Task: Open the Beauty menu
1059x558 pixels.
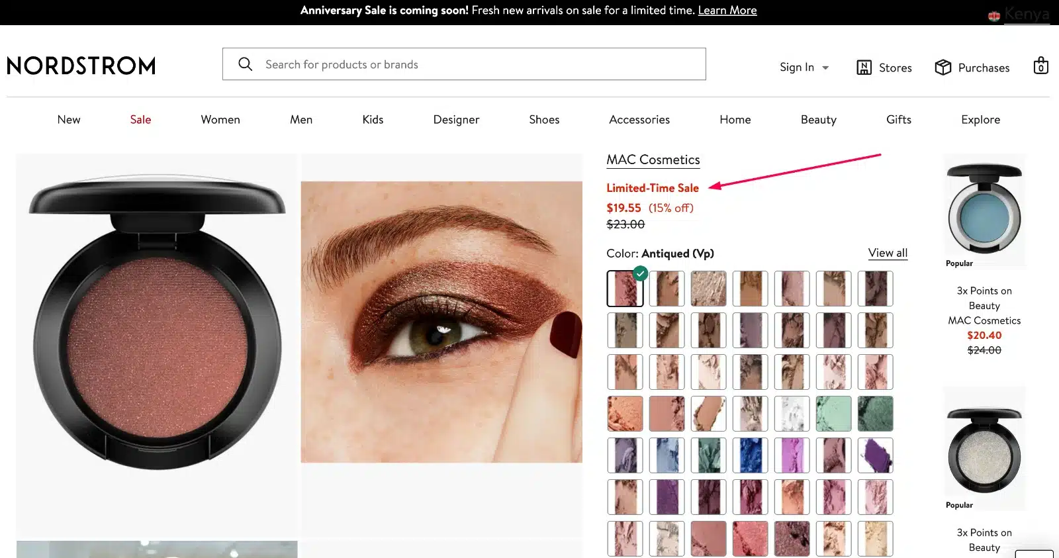Action: click(x=819, y=120)
